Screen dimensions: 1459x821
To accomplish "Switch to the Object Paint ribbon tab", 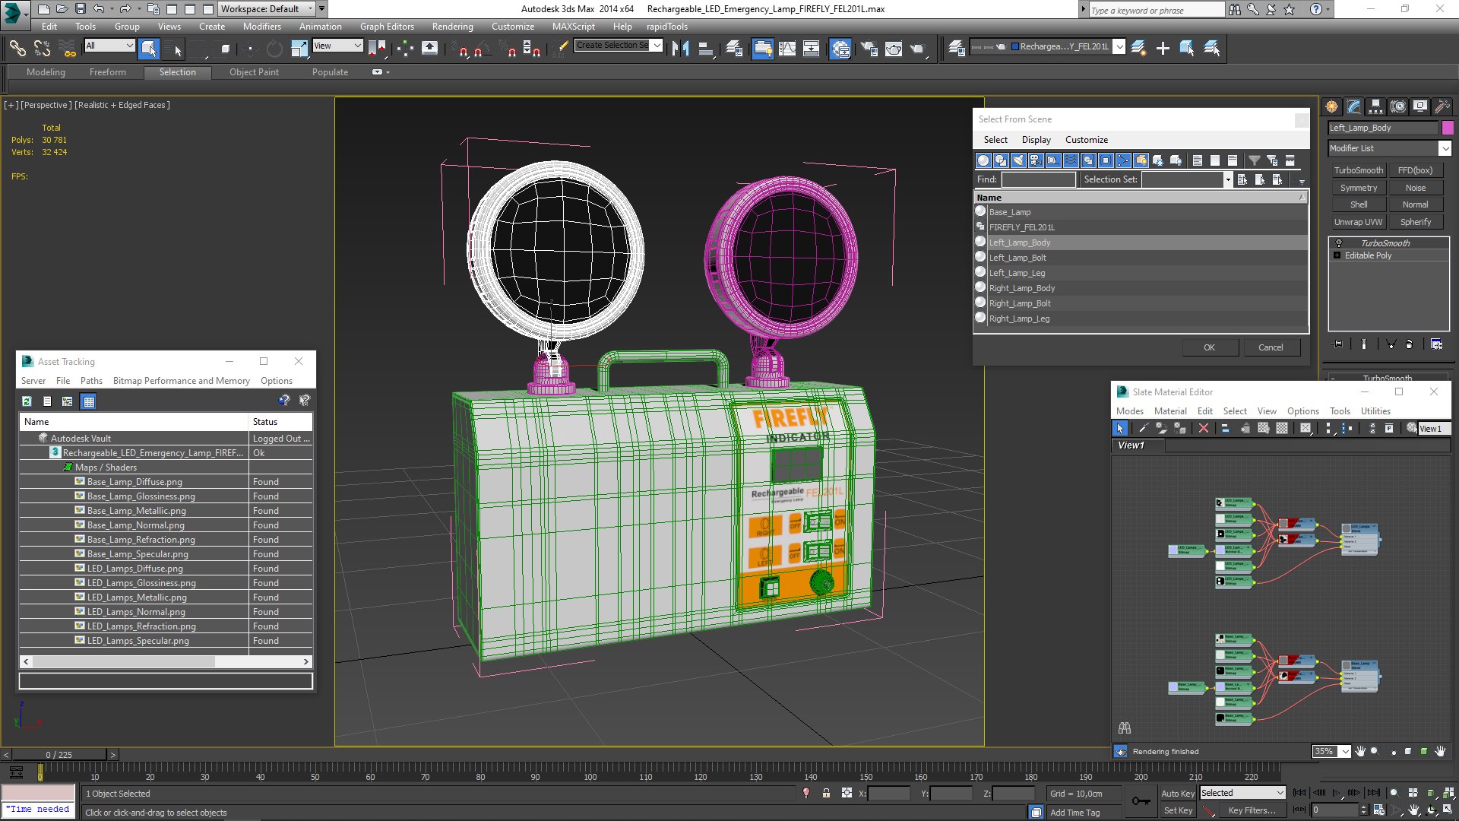I will tap(254, 72).
